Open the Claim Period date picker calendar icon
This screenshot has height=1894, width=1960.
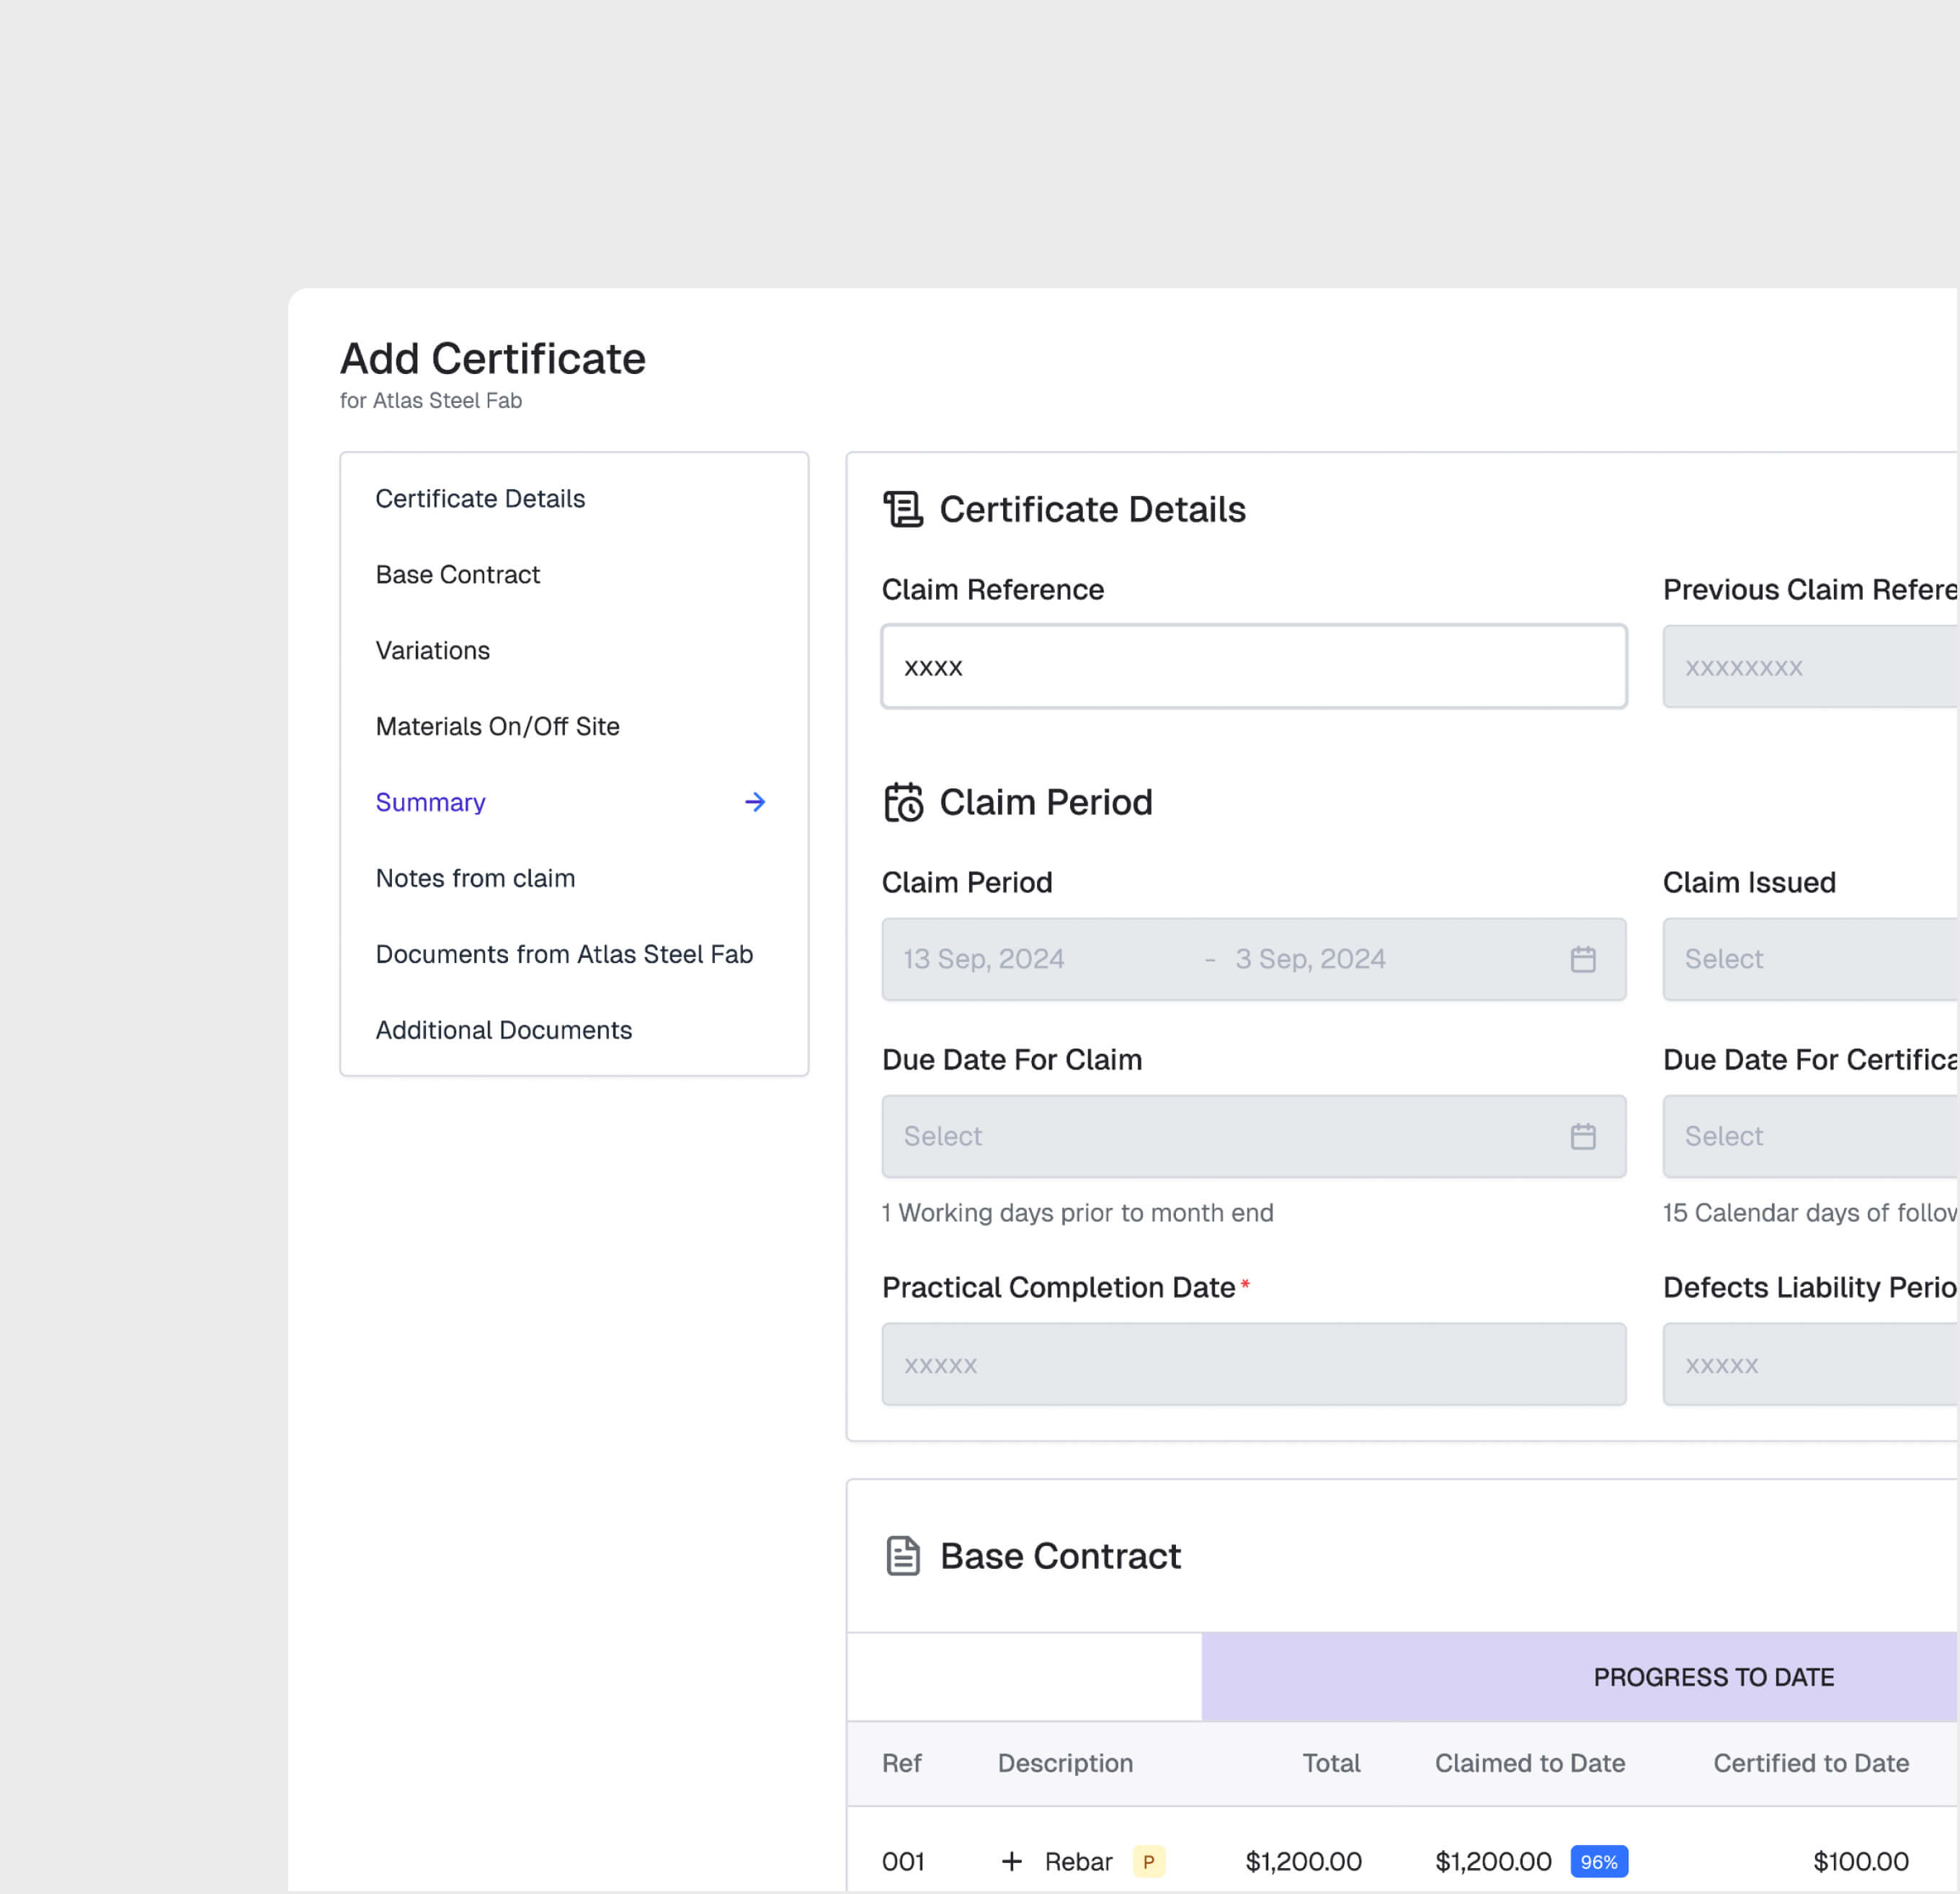1582,959
